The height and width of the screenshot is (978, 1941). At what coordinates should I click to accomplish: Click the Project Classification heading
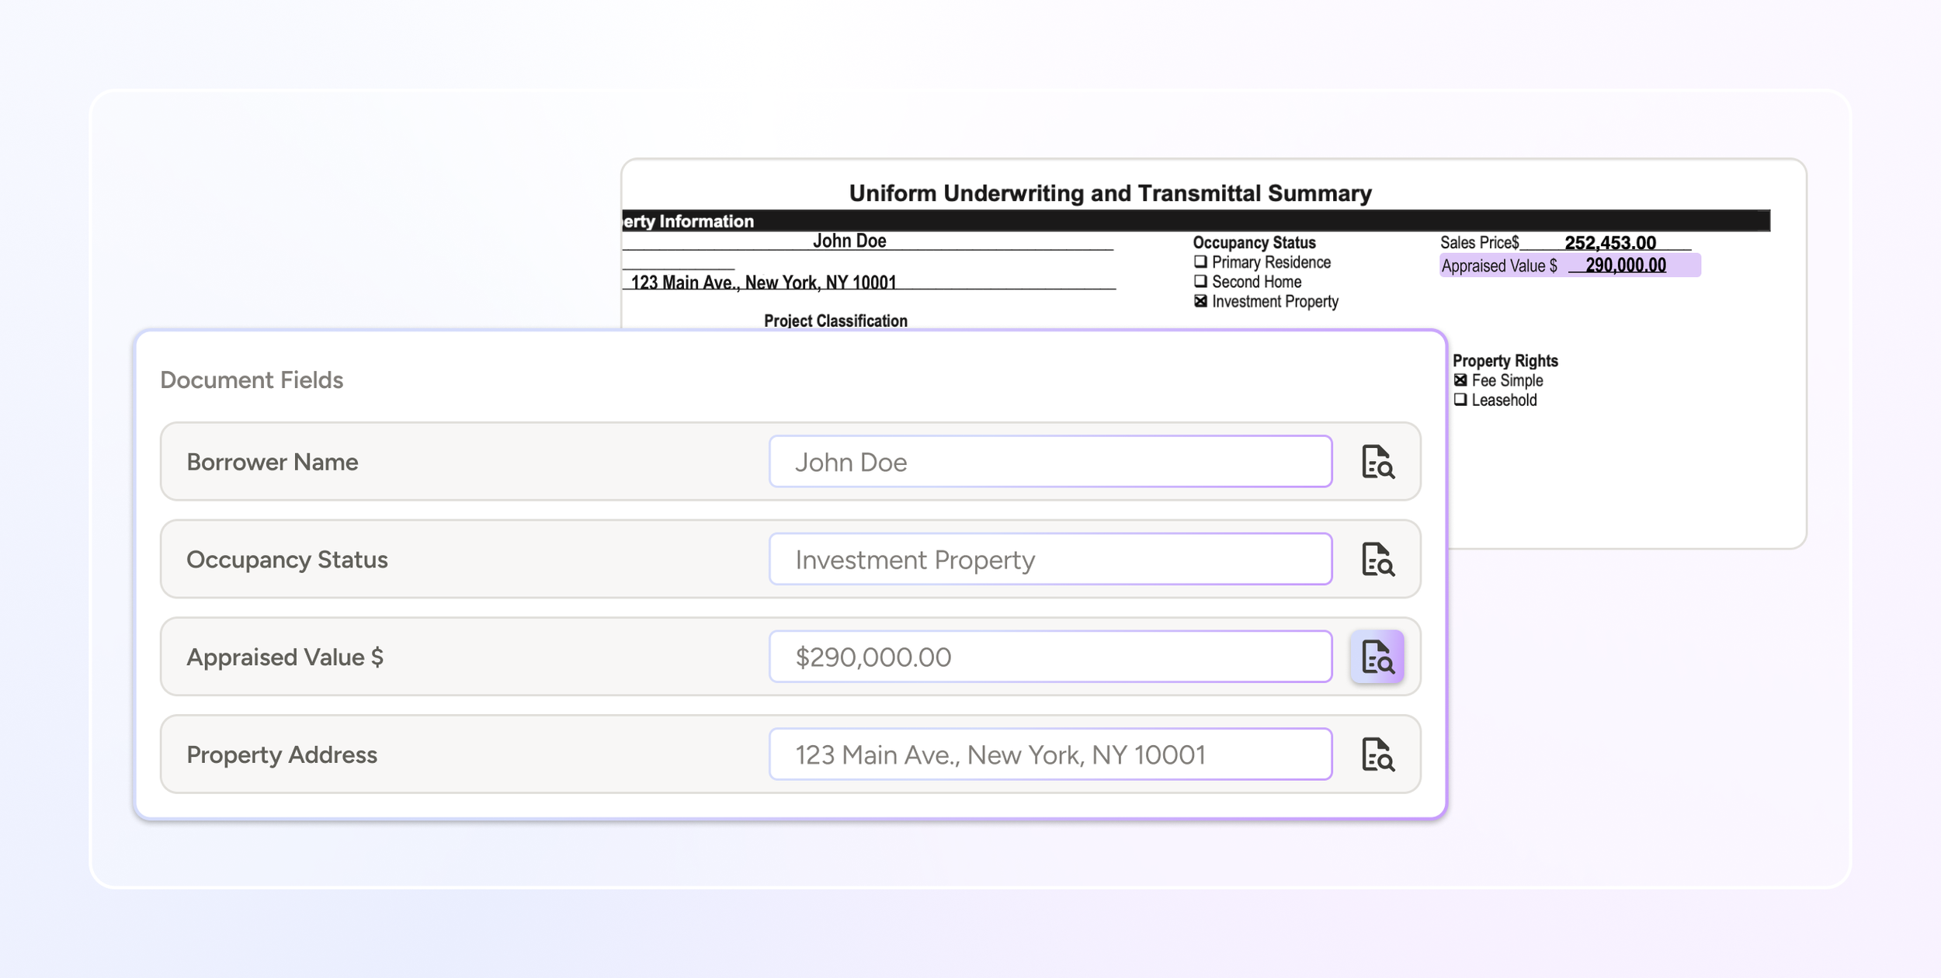tap(835, 321)
